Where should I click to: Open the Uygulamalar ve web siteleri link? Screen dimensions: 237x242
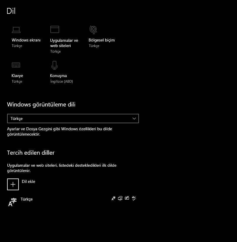64,43
